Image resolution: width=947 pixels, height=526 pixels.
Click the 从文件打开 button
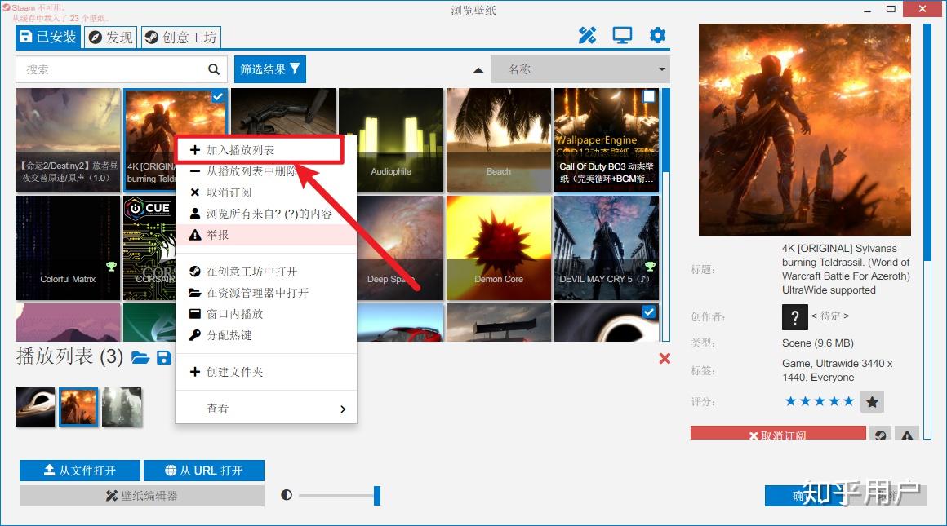[x=80, y=471]
